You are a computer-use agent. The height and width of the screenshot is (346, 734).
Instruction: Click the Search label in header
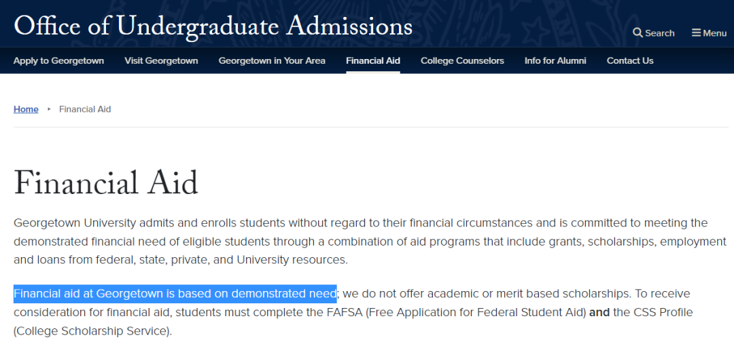coord(659,33)
